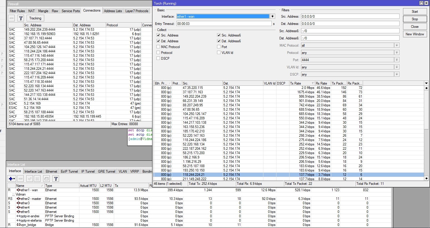
Task: Expand the Port filter dropdown showing 4444
Action: click(397, 60)
